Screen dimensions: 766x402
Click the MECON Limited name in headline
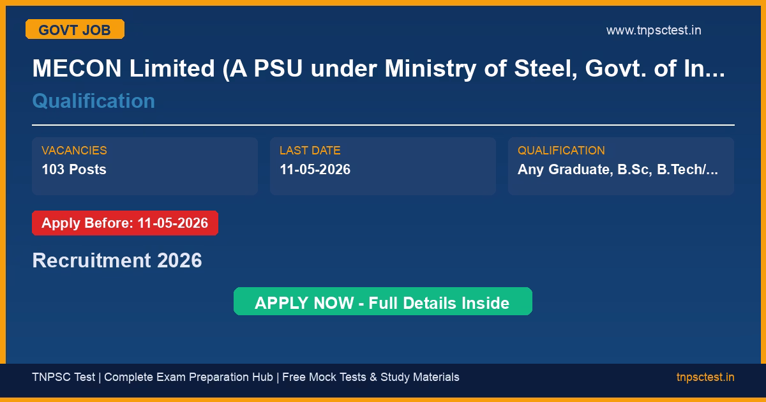tap(123, 69)
